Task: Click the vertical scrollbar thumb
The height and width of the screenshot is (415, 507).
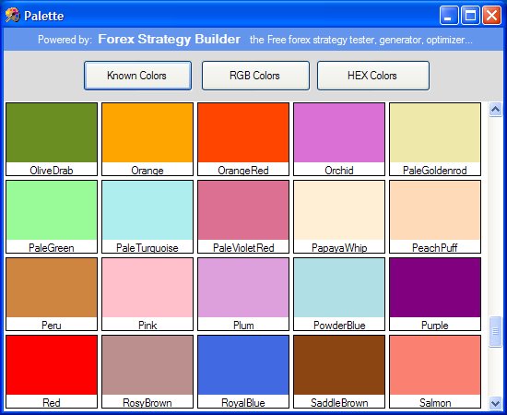Action: pyautogui.click(x=495, y=331)
